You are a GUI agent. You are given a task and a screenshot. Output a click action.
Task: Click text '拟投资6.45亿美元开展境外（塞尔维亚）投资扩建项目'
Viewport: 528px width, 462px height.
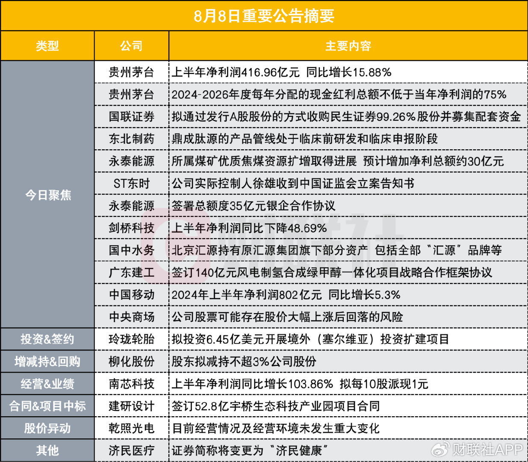(x=311, y=339)
